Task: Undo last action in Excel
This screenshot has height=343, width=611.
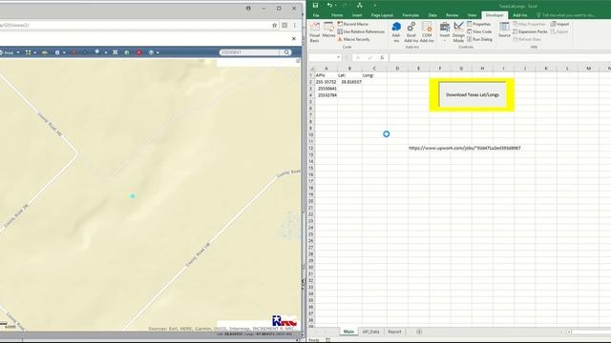Action: (x=329, y=5)
